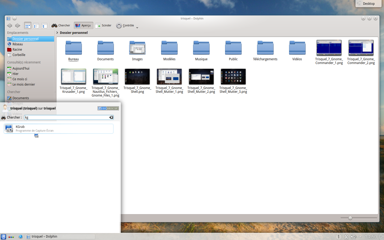
Task: Select Dossier personnel in Emplacements
Action: (30, 39)
